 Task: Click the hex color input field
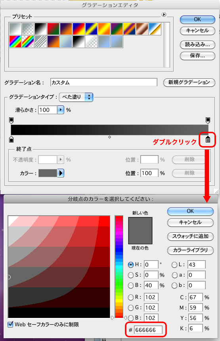click(148, 330)
